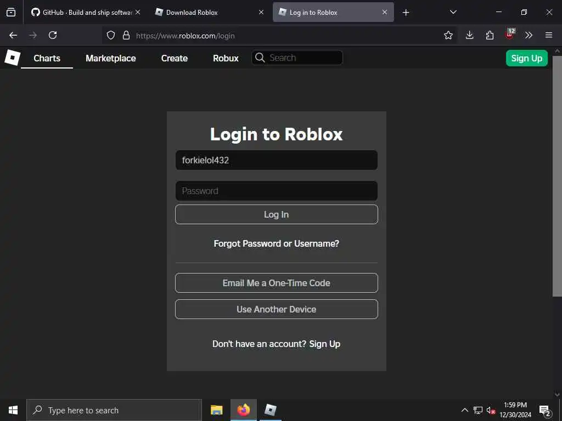
Task: Close the GitHub tab
Action: pos(138,12)
